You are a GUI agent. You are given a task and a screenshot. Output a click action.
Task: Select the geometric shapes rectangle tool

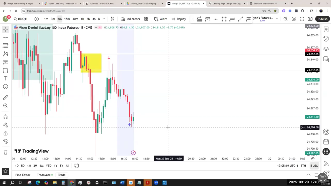[x=5, y=70]
